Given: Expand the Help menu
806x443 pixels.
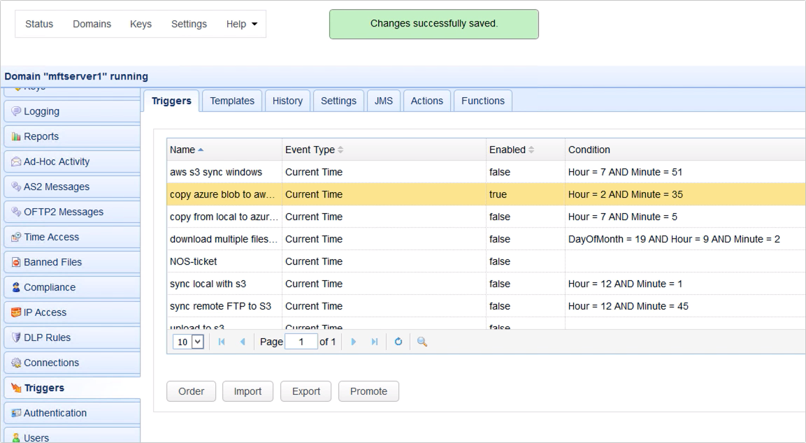Looking at the screenshot, I should pos(241,23).
